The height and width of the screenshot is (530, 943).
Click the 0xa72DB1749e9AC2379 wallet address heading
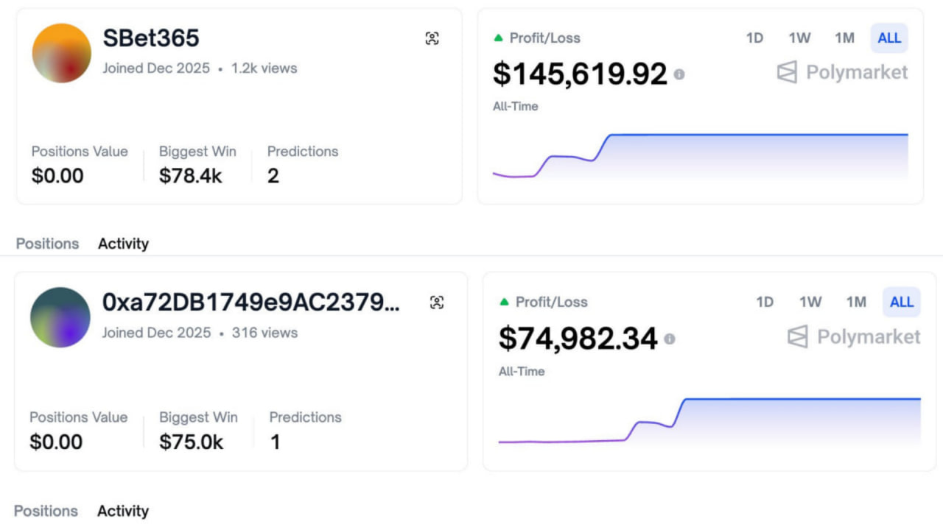(x=250, y=302)
